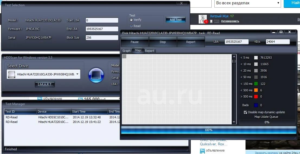This screenshot has width=300, height=154.
Task: Click the Активировать link
Action: coord(230,21)
